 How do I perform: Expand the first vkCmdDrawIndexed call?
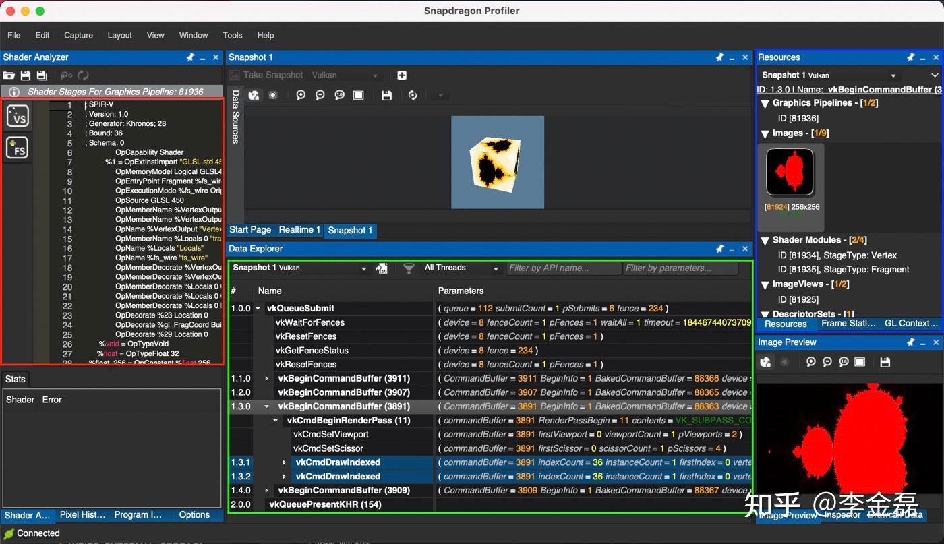click(284, 462)
